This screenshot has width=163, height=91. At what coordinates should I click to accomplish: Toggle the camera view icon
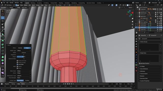pos(132,24)
